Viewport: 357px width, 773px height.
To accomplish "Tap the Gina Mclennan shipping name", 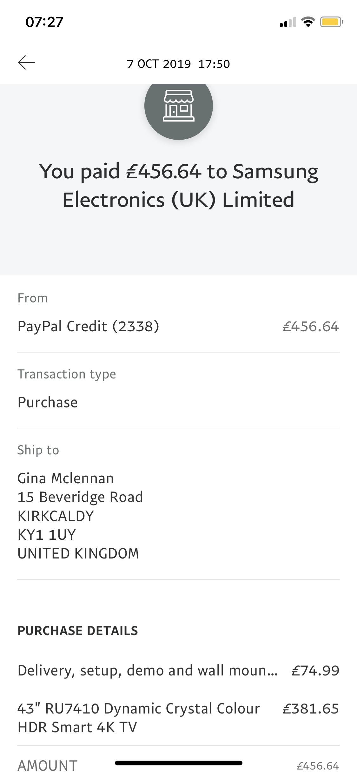I will click(66, 478).
